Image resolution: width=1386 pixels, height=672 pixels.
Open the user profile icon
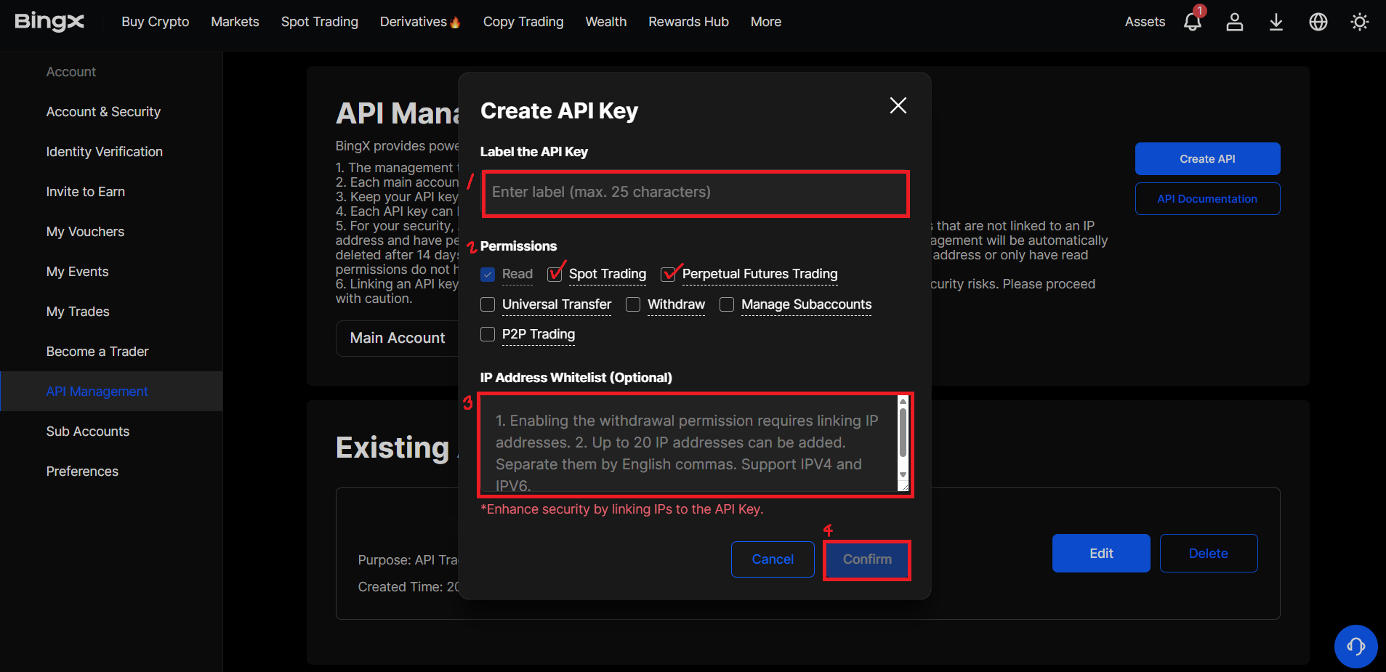pyautogui.click(x=1234, y=22)
